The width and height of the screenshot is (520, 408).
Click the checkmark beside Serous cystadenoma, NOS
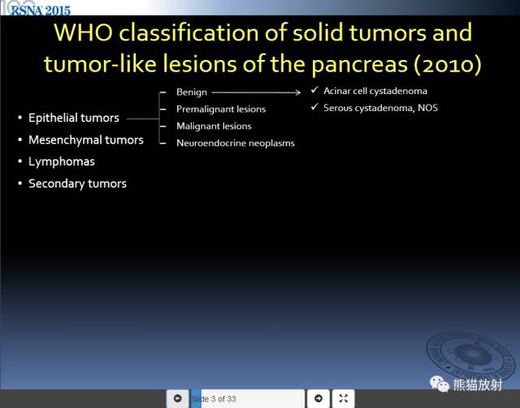click(314, 107)
